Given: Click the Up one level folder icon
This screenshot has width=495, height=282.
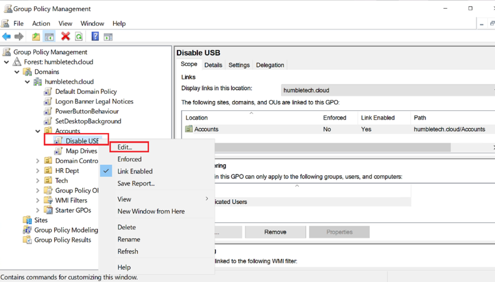Looking at the screenshot, I should click(x=36, y=37).
